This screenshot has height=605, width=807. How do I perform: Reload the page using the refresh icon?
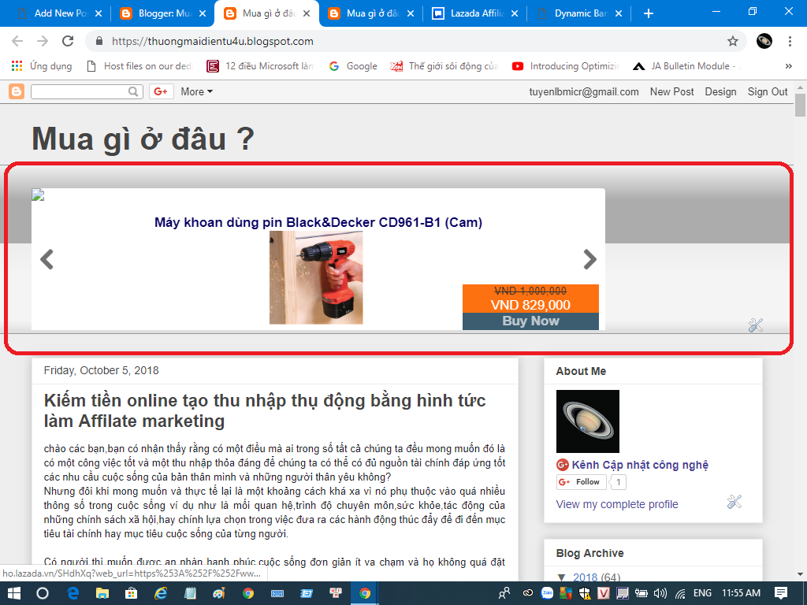click(x=68, y=41)
